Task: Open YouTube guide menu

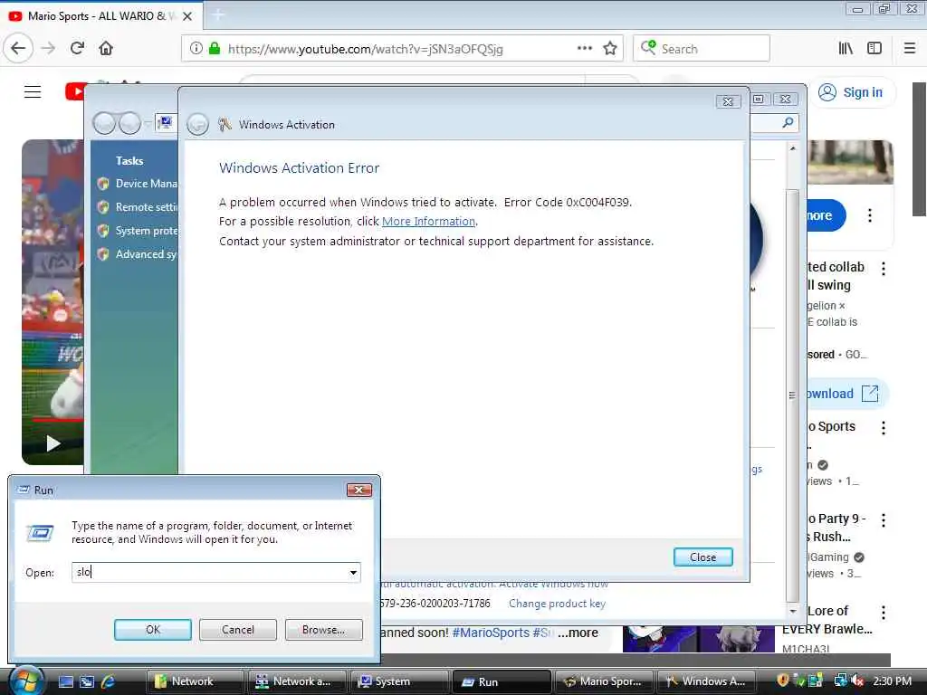Action: (33, 91)
